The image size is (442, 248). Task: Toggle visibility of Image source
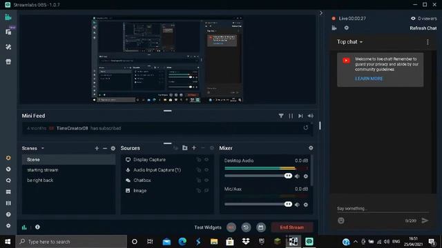tap(206, 191)
